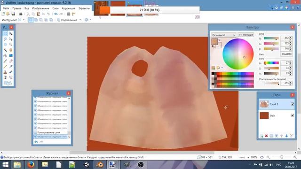
Task: Save the image with floppy icon
Action: click(13, 14)
